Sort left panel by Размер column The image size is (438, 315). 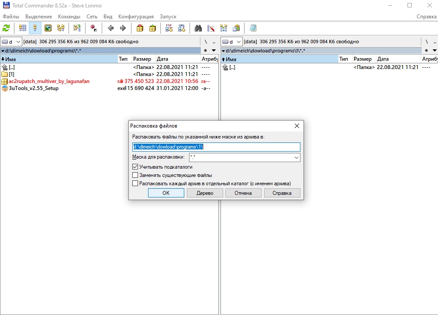coord(143,59)
